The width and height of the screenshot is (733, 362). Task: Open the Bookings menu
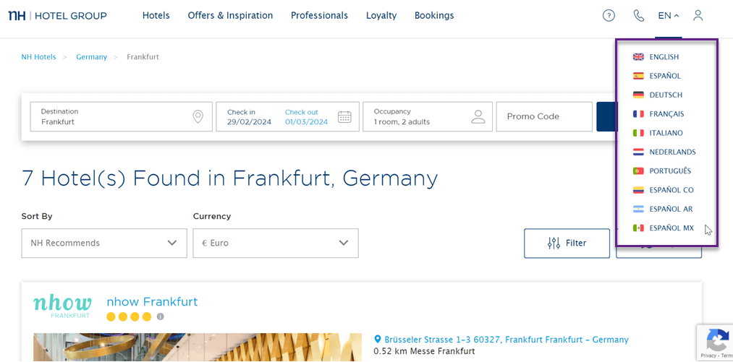(434, 15)
